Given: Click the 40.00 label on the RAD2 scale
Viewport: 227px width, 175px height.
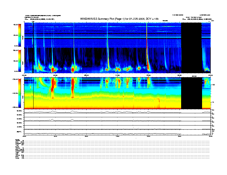Looking at the screenshot, I should coord(15,25).
